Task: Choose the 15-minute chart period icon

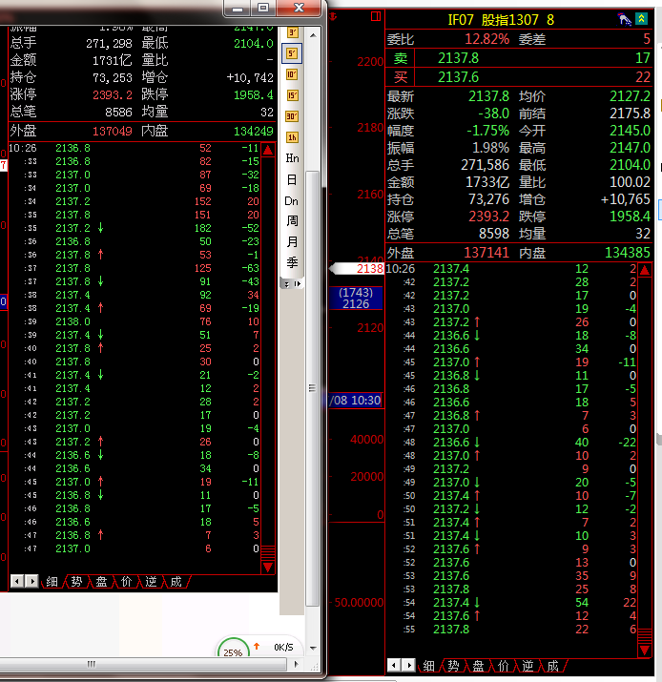Action: (x=292, y=95)
